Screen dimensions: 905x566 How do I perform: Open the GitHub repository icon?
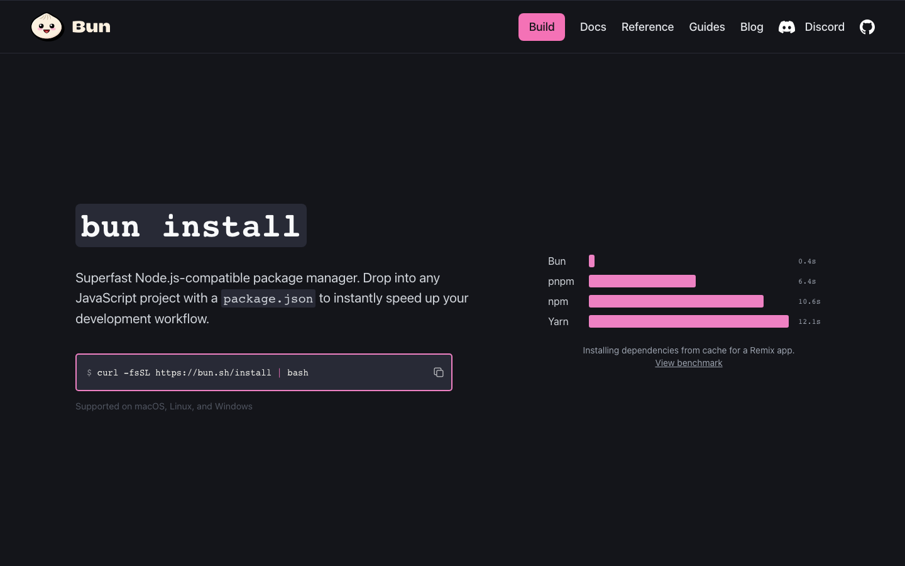point(867,27)
